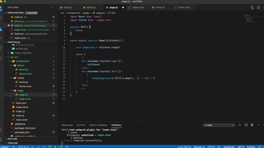Change language mode via JavaScript in status bar
The height and width of the screenshot is (148, 264).
pos(229,147)
